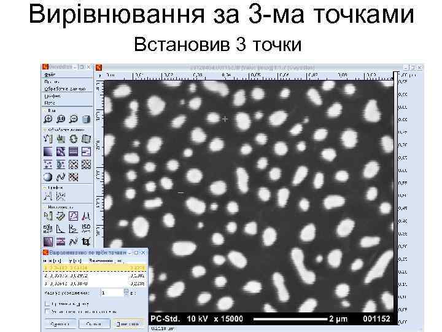Click the horizontal stripes line correction icon
The height and width of the screenshot is (332, 442).
pos(74,152)
